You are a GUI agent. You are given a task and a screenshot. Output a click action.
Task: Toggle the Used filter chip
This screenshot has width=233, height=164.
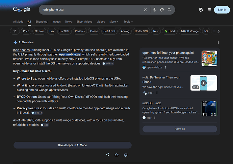tap(169, 31)
